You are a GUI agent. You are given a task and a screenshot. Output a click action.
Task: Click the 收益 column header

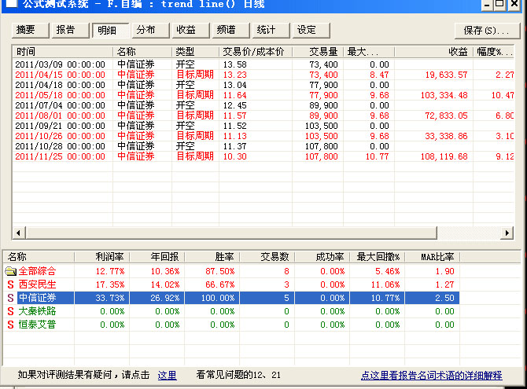click(x=434, y=52)
